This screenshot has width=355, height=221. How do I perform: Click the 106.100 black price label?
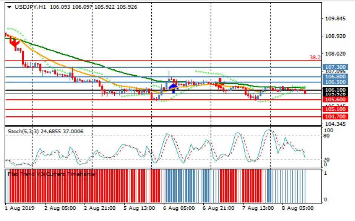click(335, 90)
